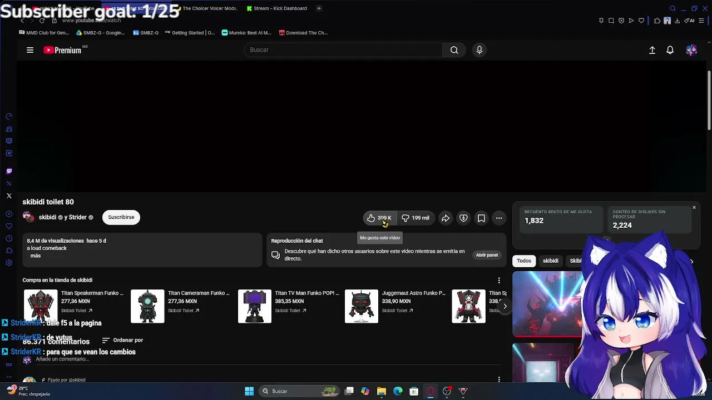Open the MMD Club bookmark
712x400 pixels.
(44, 33)
